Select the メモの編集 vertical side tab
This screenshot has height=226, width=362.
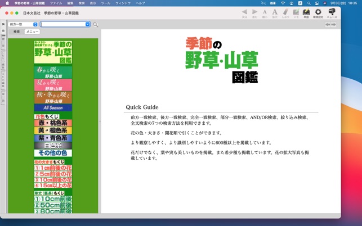tap(3, 80)
